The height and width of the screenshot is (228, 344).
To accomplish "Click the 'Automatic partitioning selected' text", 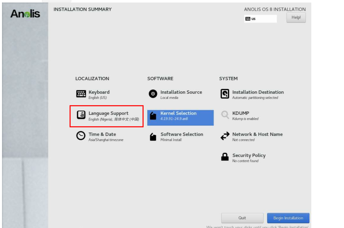I will pos(255,98).
